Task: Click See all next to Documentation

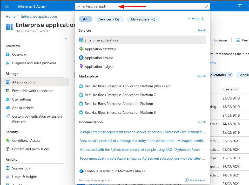Action: coord(201,122)
